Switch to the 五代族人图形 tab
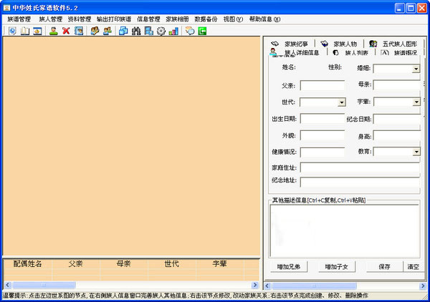 393,44
